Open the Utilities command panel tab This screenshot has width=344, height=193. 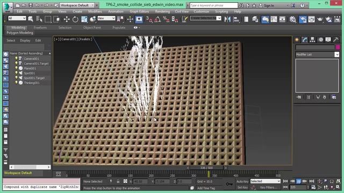tap(335, 40)
